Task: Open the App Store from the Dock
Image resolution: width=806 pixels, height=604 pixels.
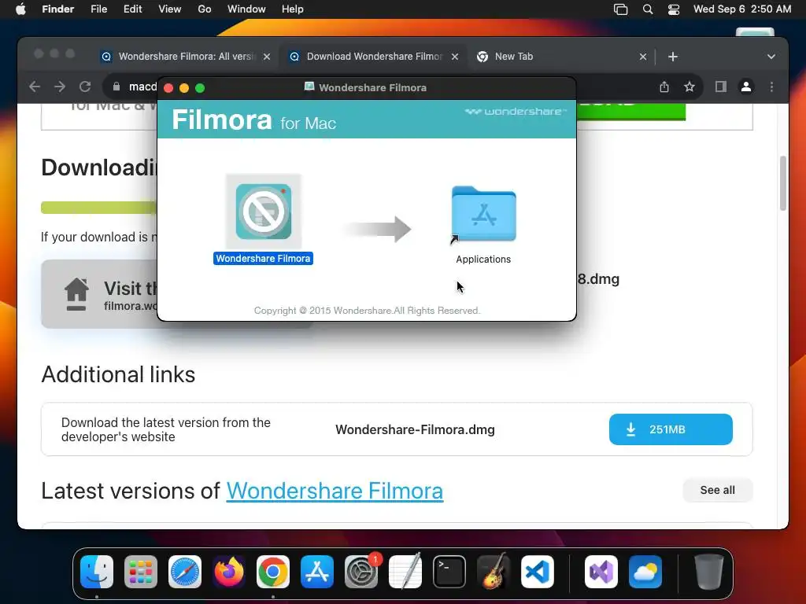Action: point(317,572)
